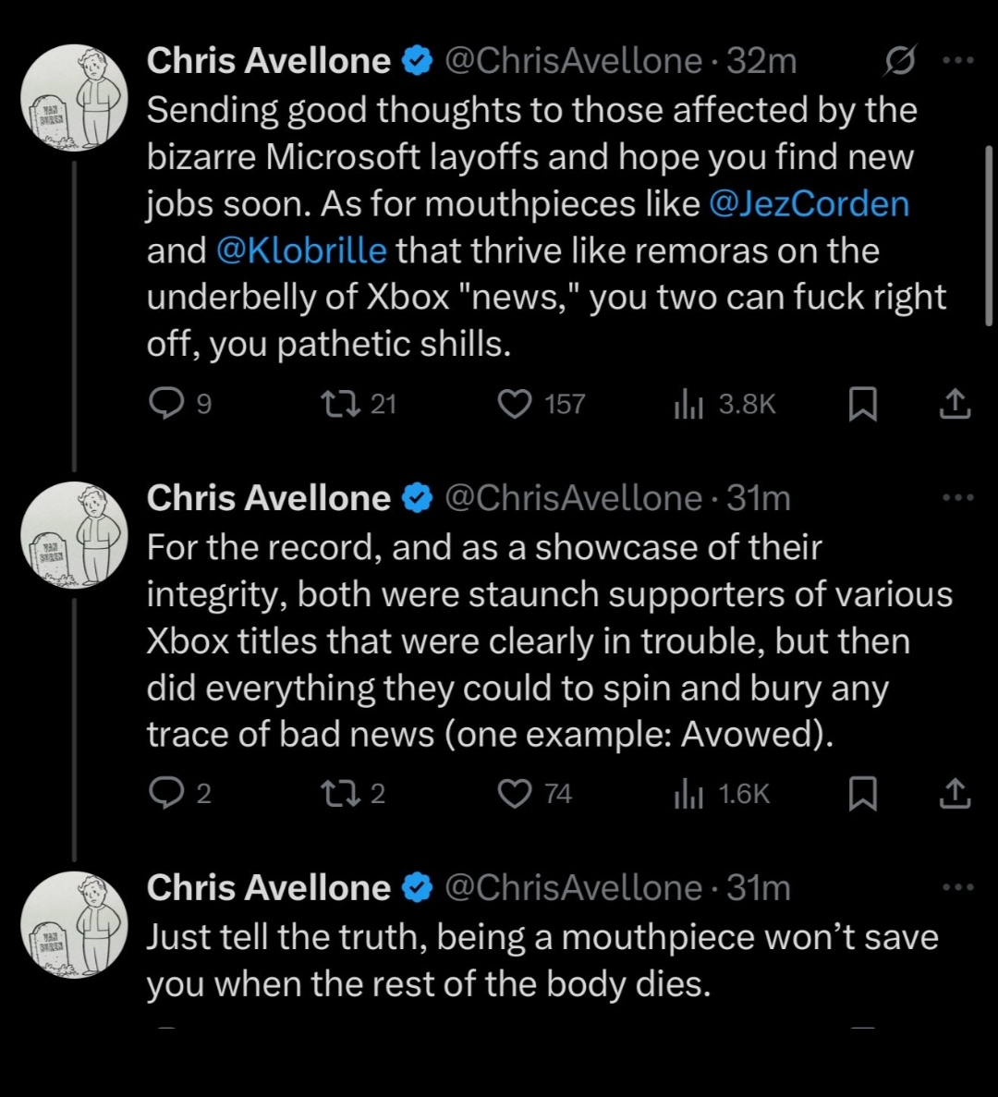
Task: Open the Grok slash icon on first tweet
Action: pyautogui.click(x=899, y=62)
